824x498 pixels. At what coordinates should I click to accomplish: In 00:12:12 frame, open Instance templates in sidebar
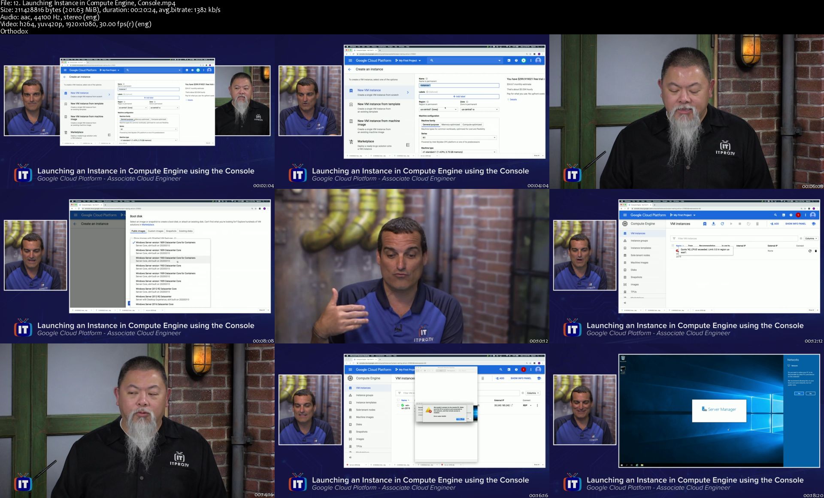[x=642, y=248]
